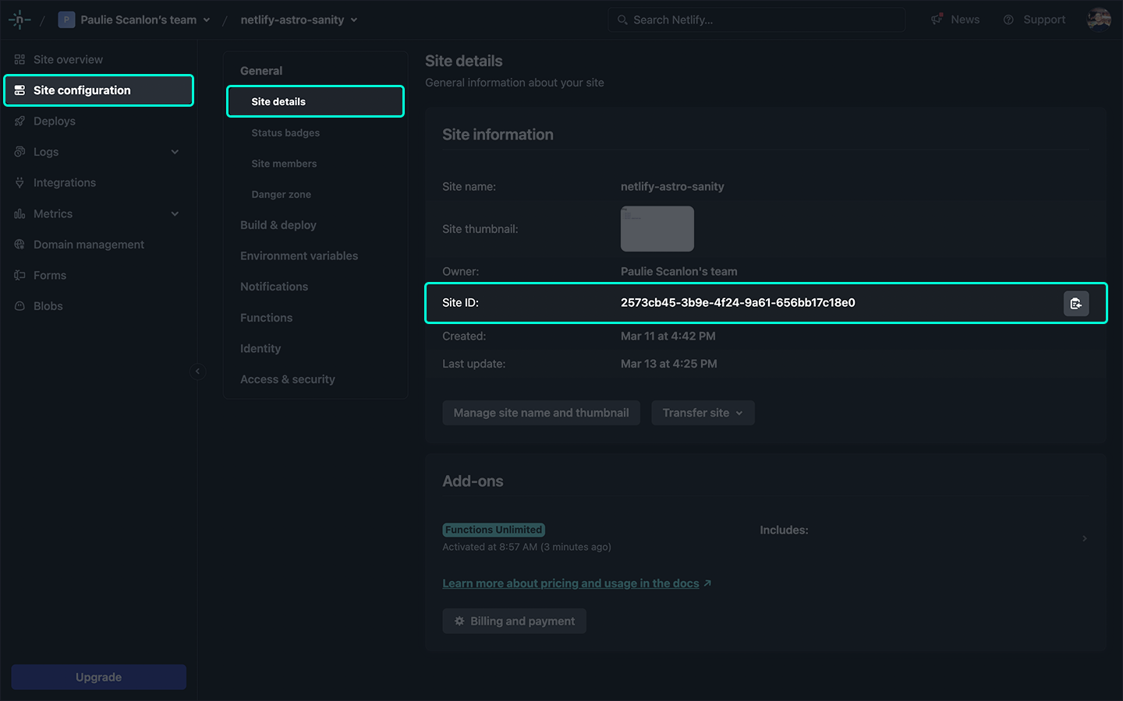
Task: Click the Netlify logo icon
Action: 19,19
